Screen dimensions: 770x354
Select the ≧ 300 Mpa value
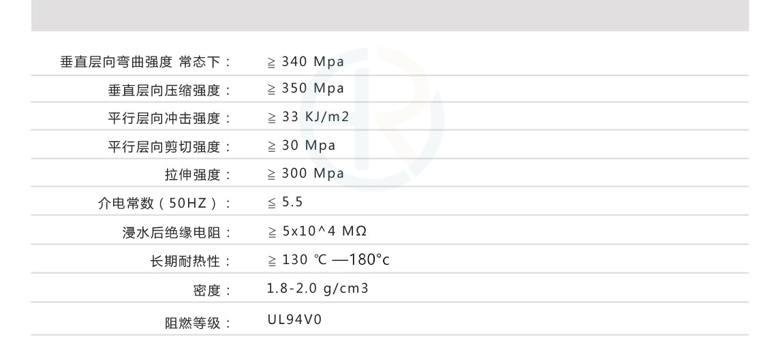pyautogui.click(x=305, y=173)
